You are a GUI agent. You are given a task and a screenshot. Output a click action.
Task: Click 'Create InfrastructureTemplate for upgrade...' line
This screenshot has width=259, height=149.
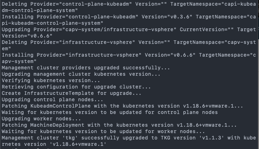pos(71,93)
